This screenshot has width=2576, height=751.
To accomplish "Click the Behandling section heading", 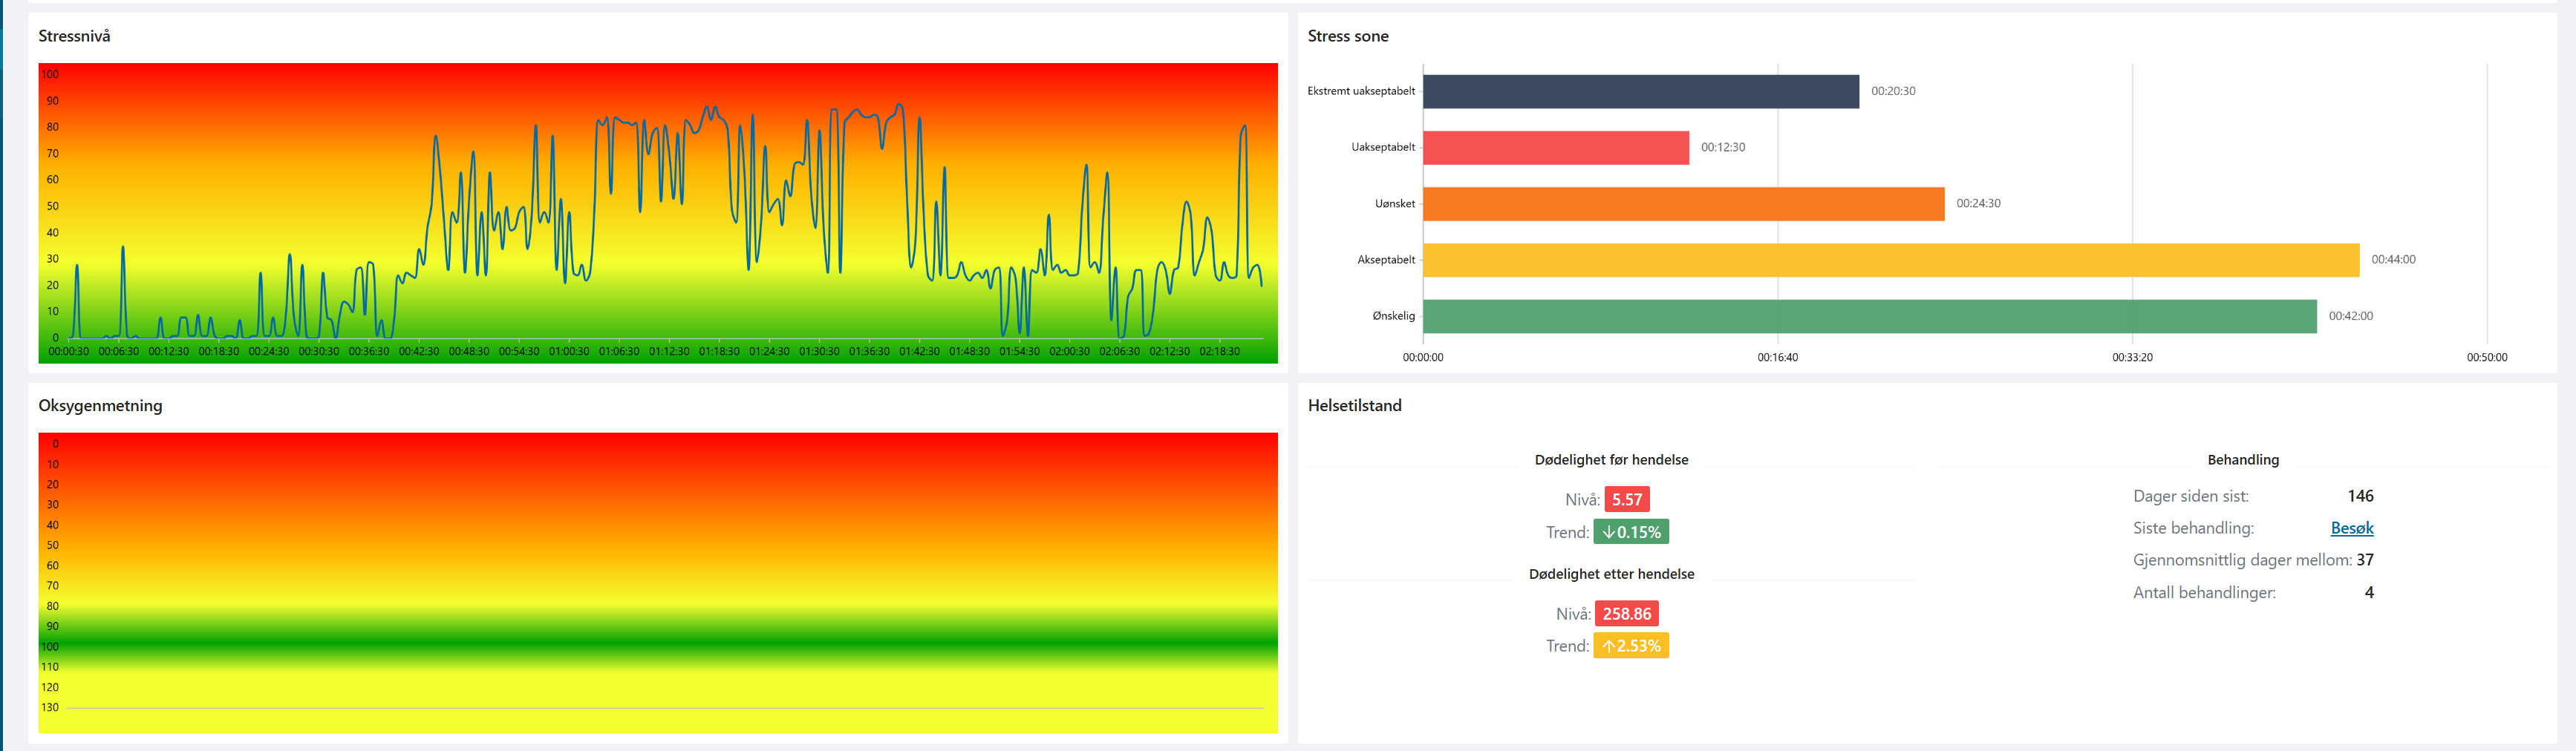I will pos(2242,460).
